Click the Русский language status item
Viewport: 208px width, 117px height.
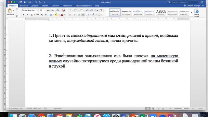point(58,109)
